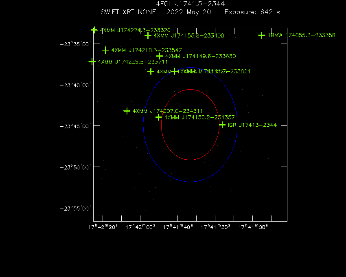Click the right ascension label 17h41m00s

253,227
